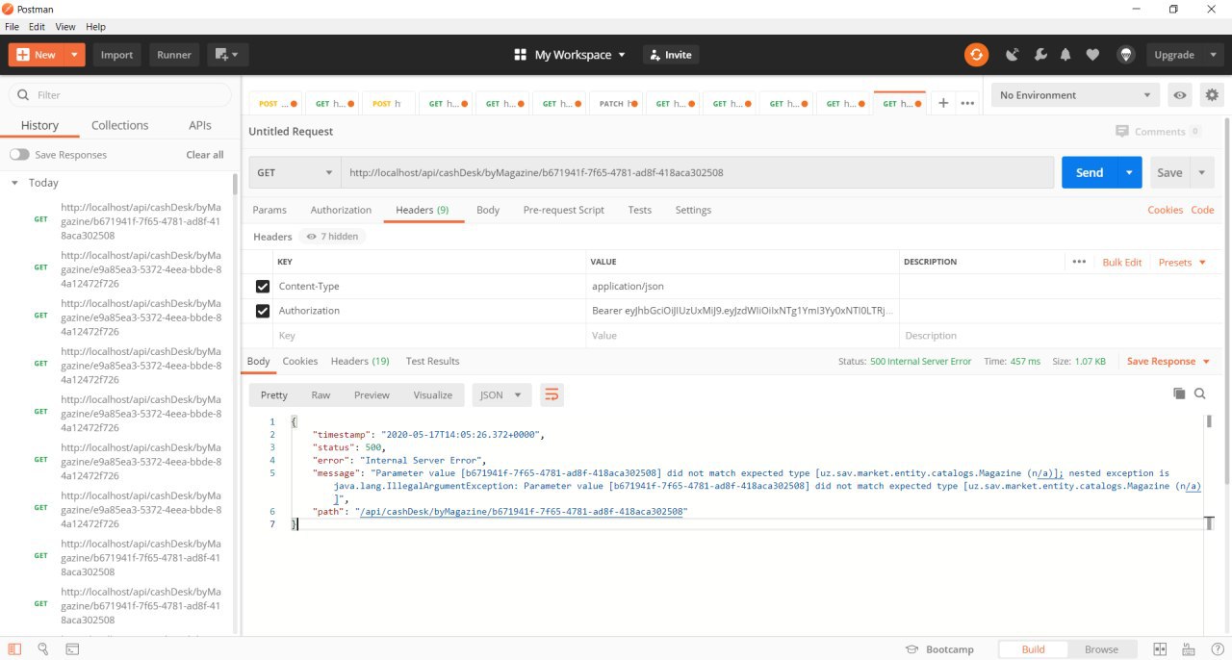Open the View menu
The width and height of the screenshot is (1232, 660).
tap(65, 27)
